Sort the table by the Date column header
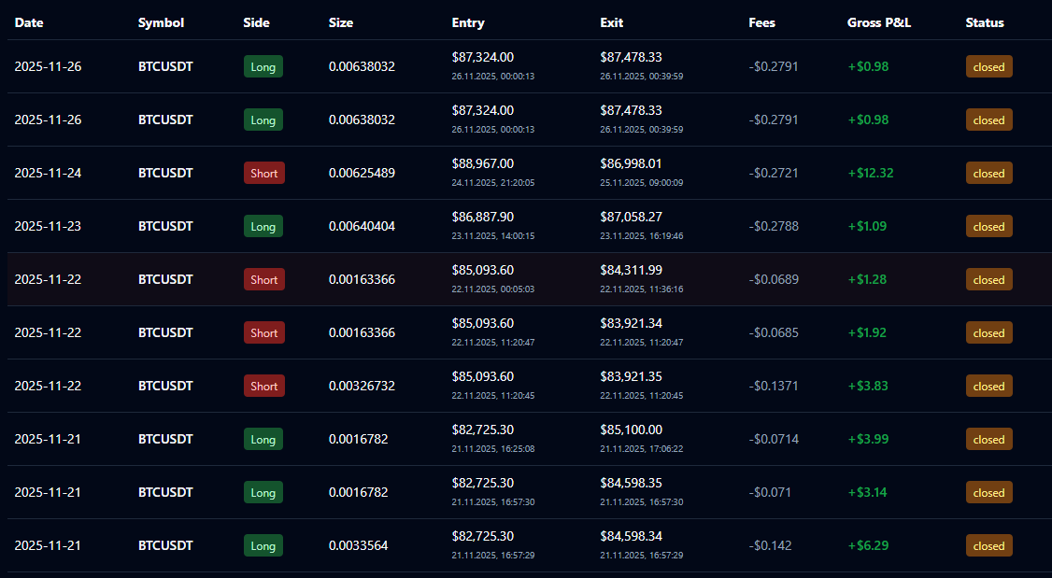Image resolution: width=1052 pixels, height=578 pixels. pyautogui.click(x=28, y=22)
